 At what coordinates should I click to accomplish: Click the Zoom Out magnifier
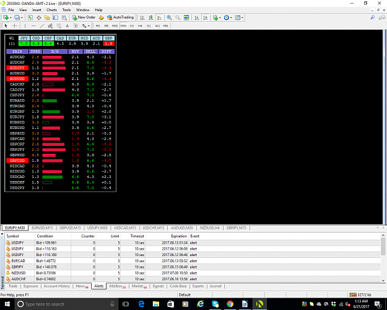coord(178,17)
